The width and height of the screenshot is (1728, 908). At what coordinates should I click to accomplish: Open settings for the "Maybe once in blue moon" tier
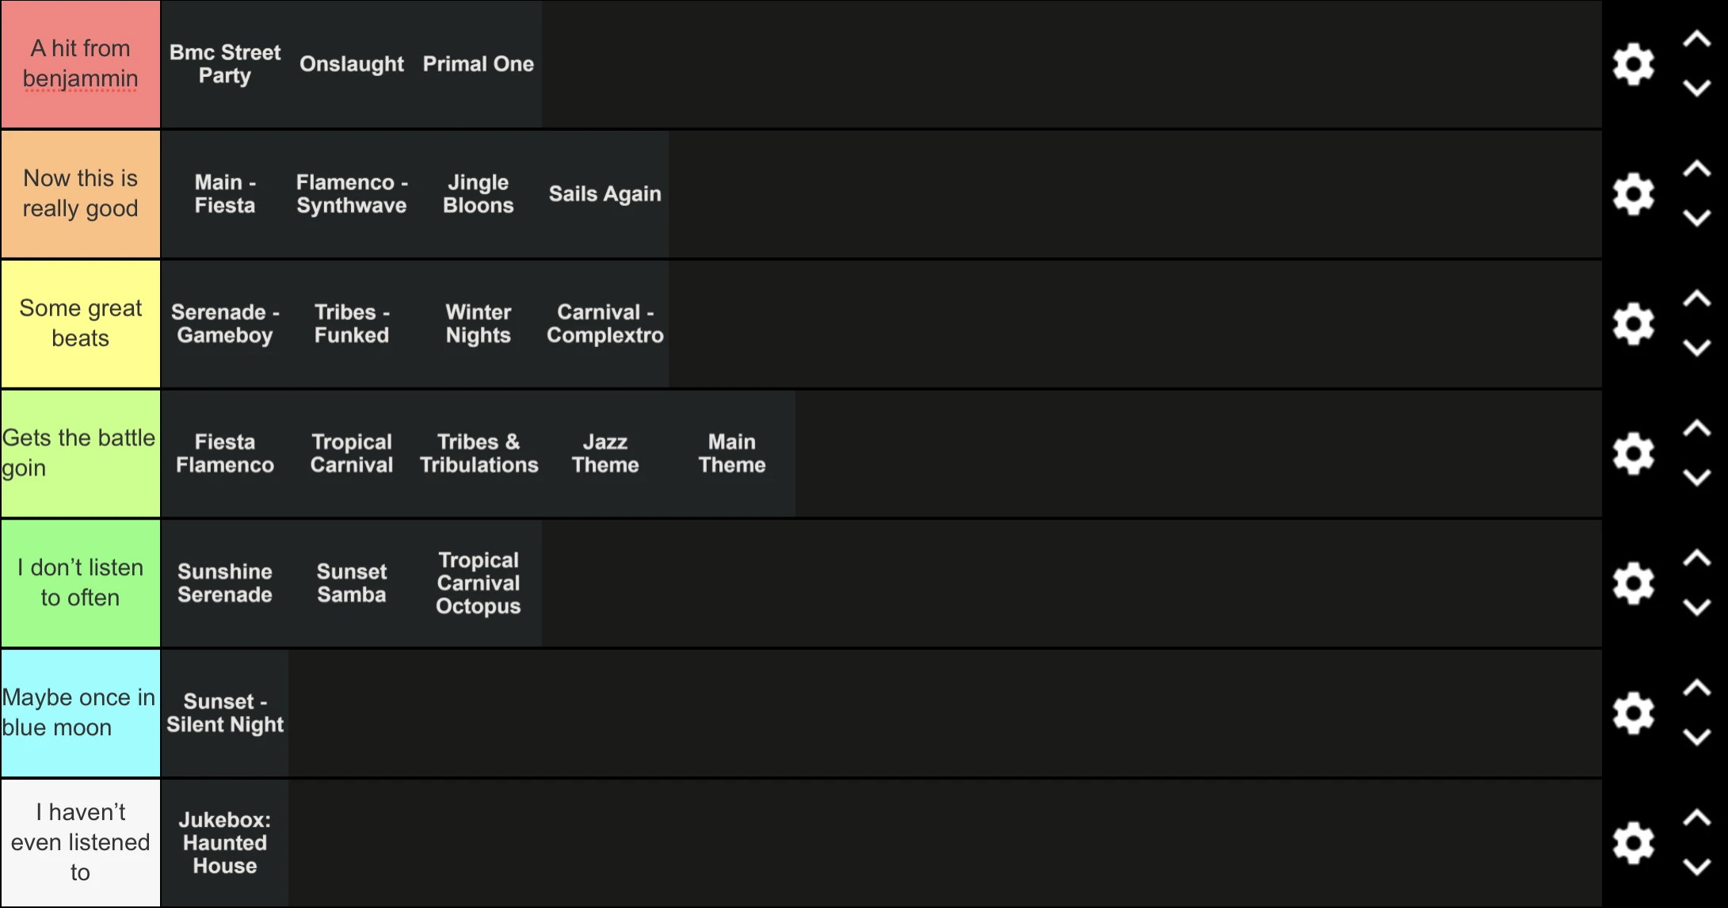point(1634,712)
